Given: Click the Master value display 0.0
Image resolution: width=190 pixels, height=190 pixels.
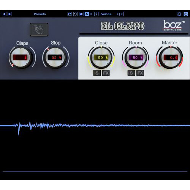Looking at the screenshot, I should [x=171, y=57].
